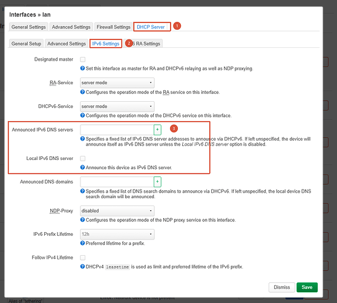Open the IPv6 Prefix Lifetime dropdown
337x303 pixels.
(x=117, y=234)
